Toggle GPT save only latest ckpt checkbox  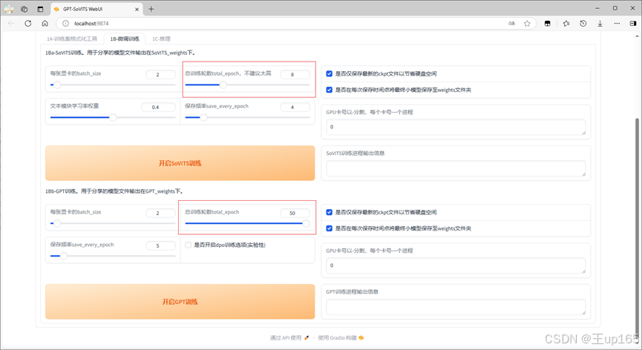click(x=330, y=212)
